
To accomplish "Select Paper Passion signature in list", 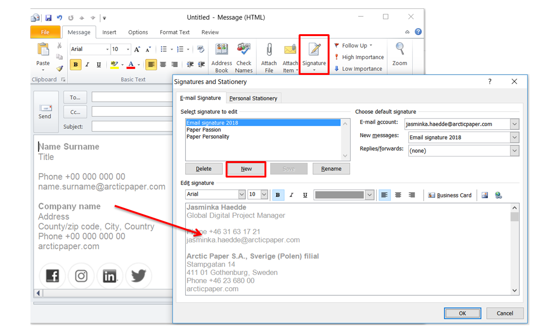I will (204, 130).
